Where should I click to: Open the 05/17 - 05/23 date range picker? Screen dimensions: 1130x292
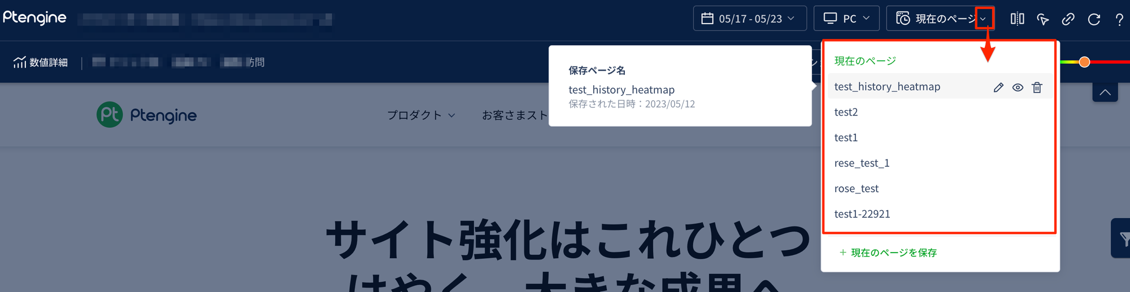point(749,19)
